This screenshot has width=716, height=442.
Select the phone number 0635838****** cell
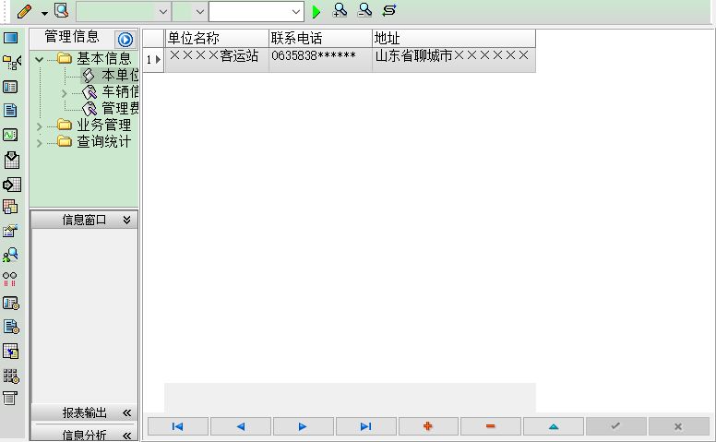(320, 59)
